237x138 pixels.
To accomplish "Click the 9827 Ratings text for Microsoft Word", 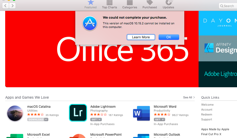I will tap(180, 115).
